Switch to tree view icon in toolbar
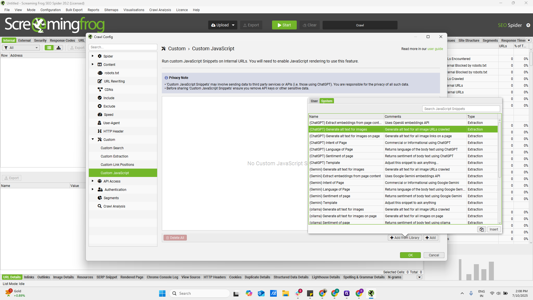 point(59,48)
